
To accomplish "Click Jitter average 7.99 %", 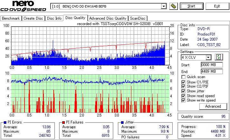I will (x=164, y=127).
